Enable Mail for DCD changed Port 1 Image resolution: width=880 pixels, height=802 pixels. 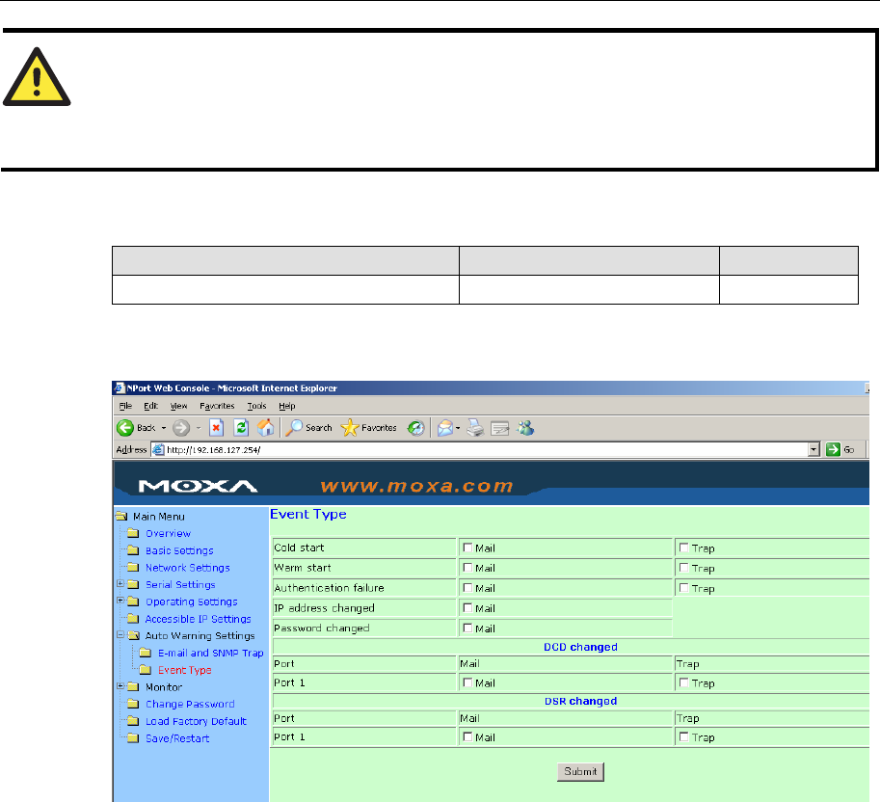(x=467, y=682)
